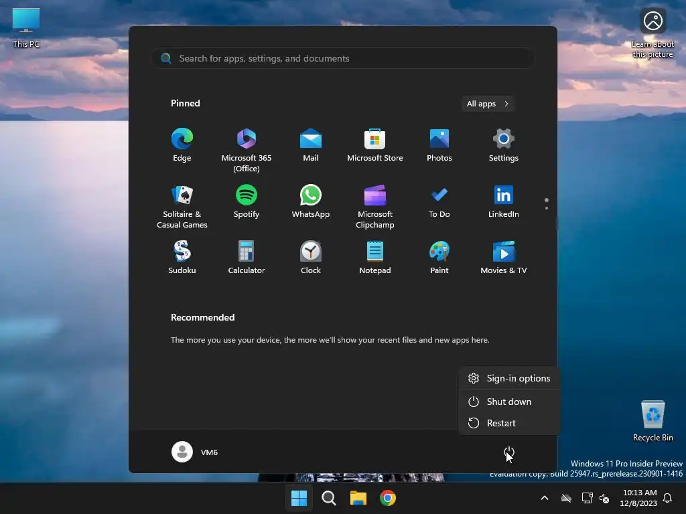Open the Mail app
This screenshot has height=514, width=686.
click(311, 145)
